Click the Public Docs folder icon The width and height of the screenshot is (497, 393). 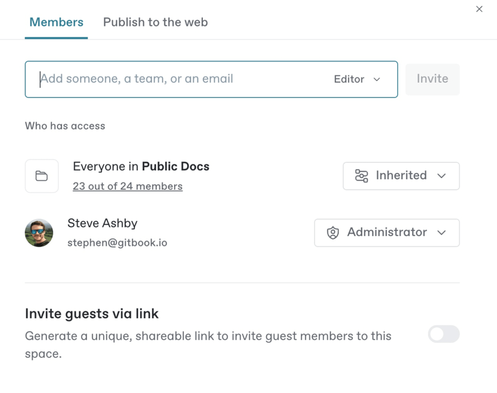pos(42,176)
